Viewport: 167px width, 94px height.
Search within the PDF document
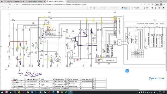point(8,8)
